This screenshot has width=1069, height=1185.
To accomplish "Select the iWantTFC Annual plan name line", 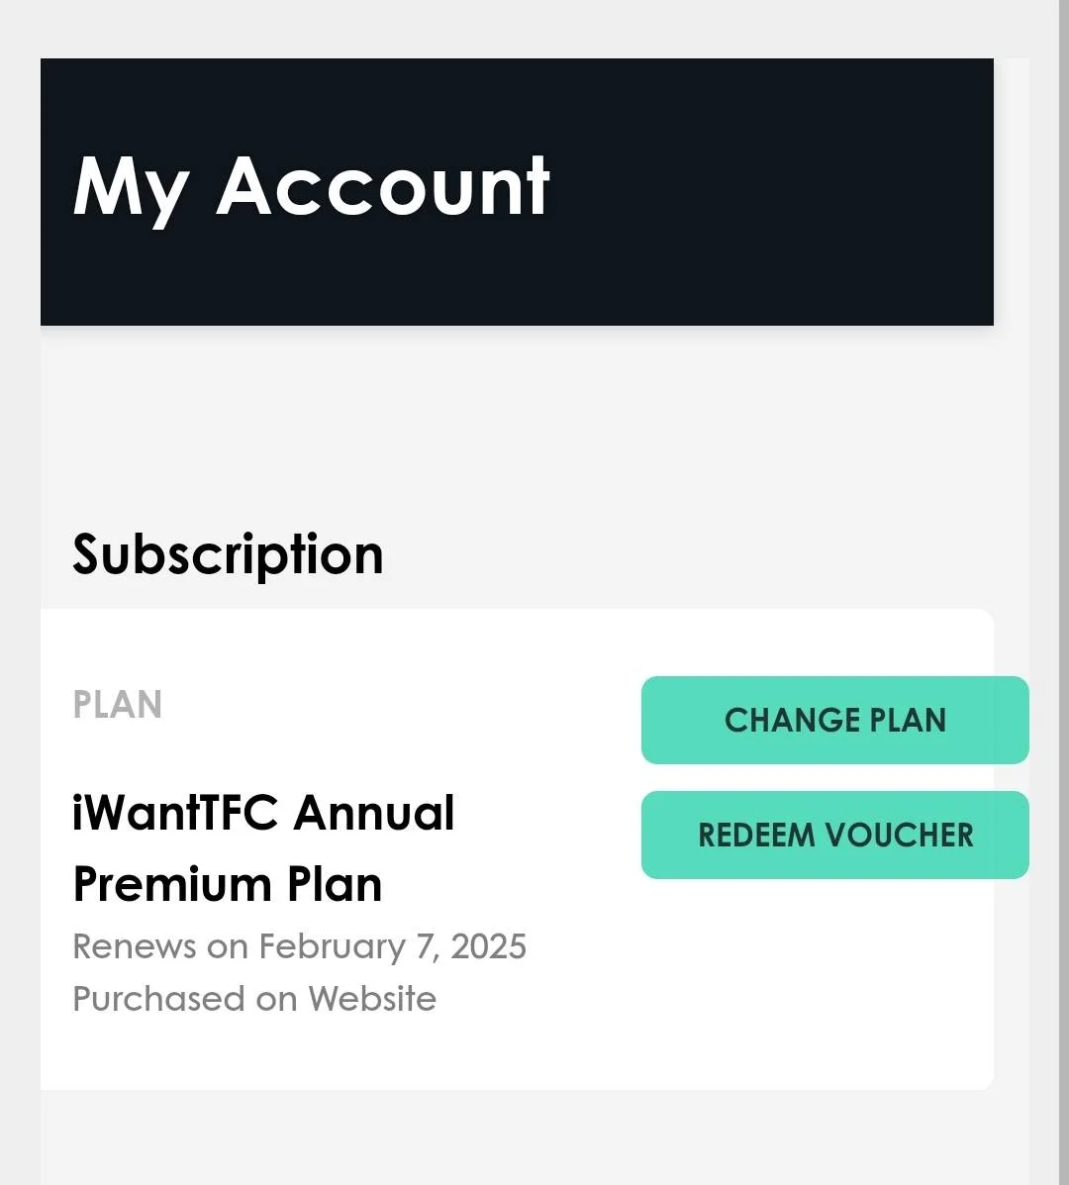I will coord(263,813).
